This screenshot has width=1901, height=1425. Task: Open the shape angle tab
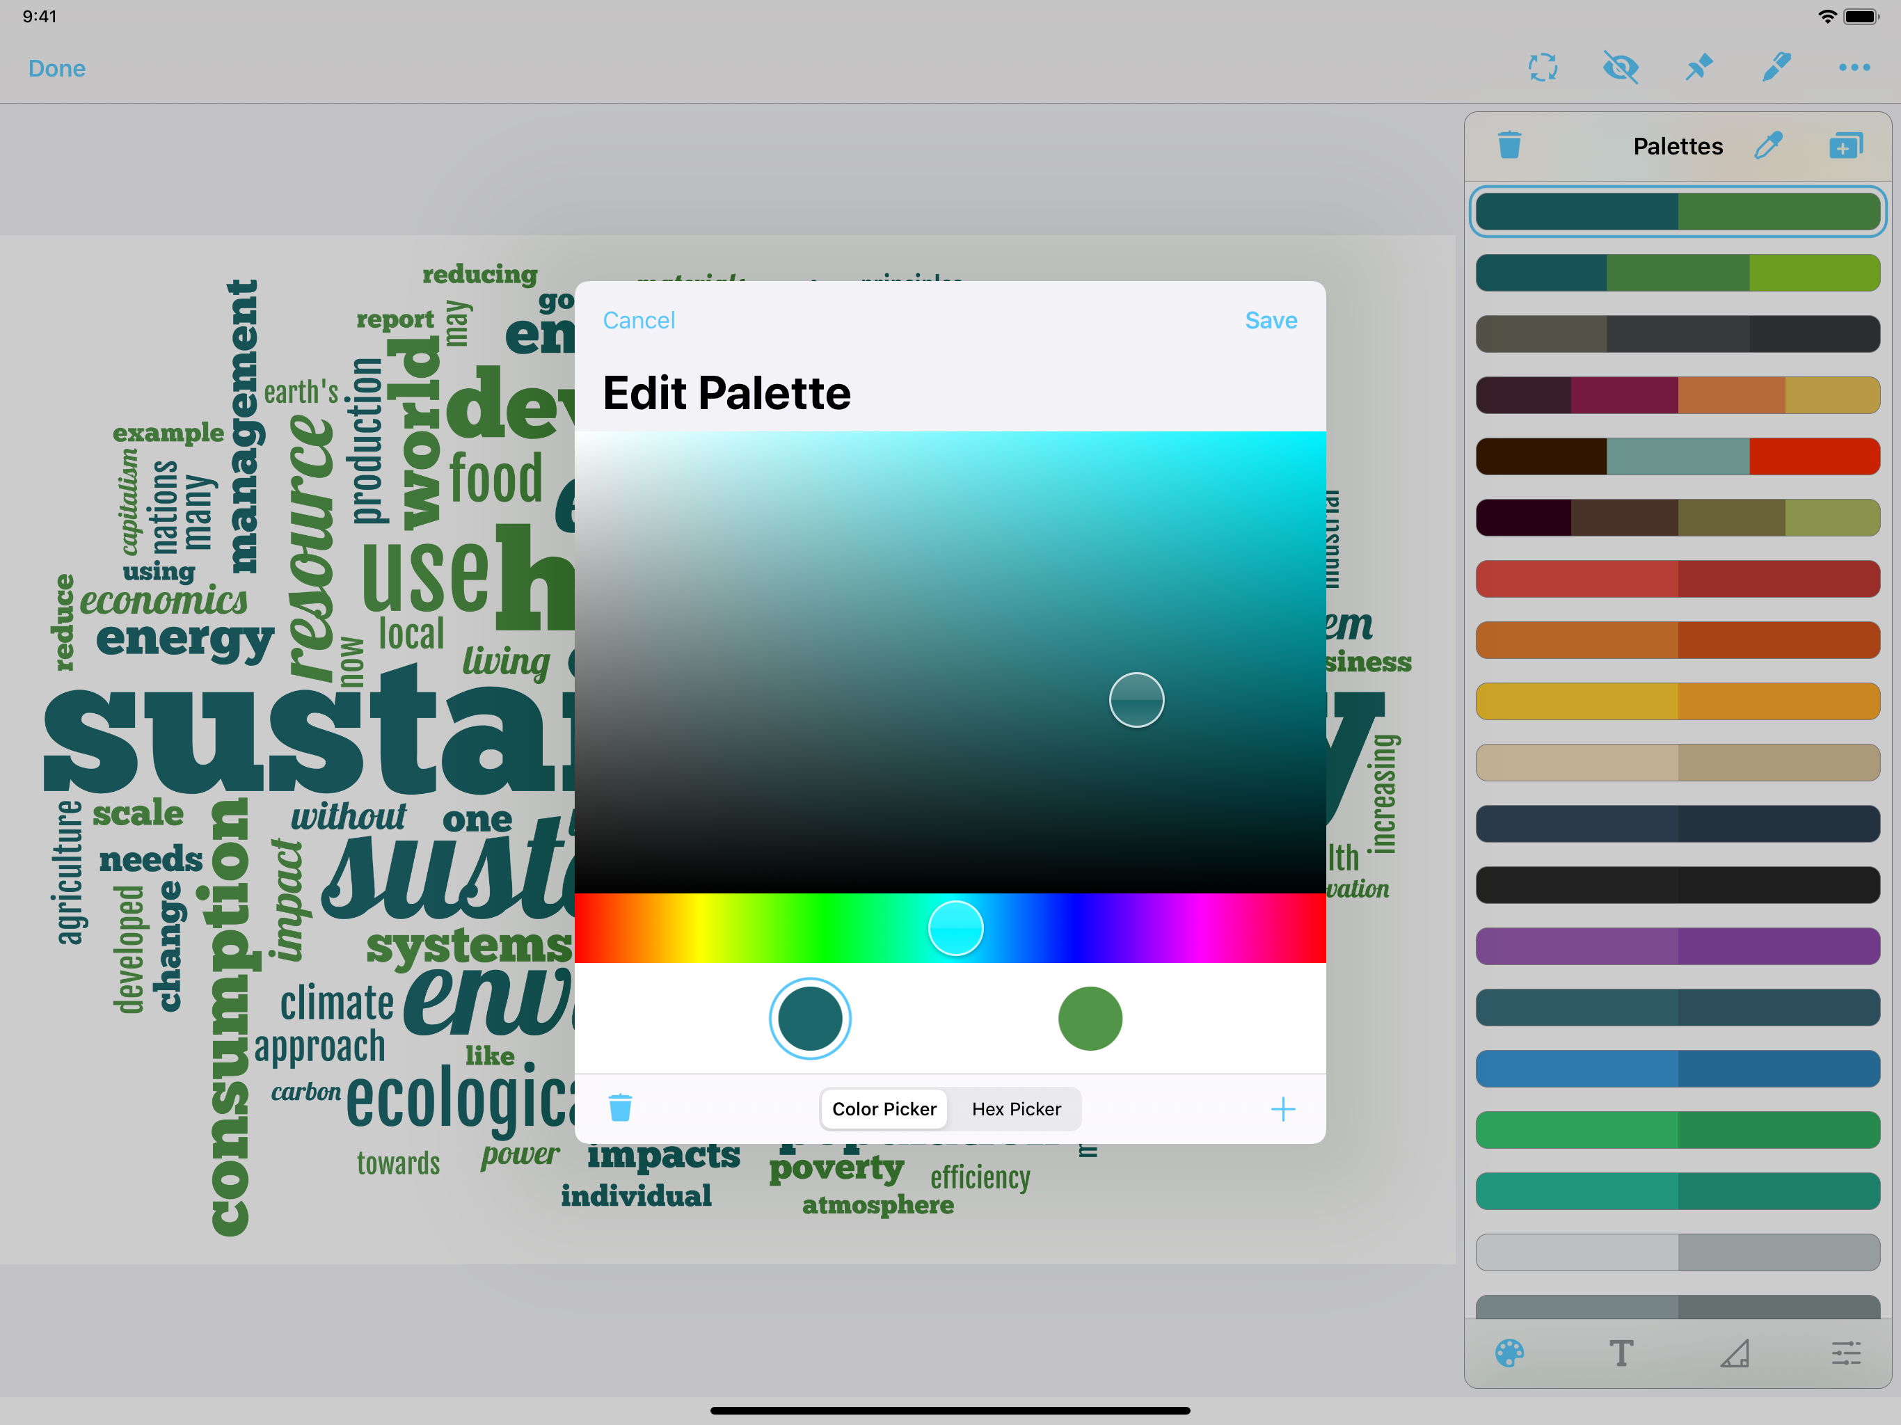(x=1734, y=1353)
